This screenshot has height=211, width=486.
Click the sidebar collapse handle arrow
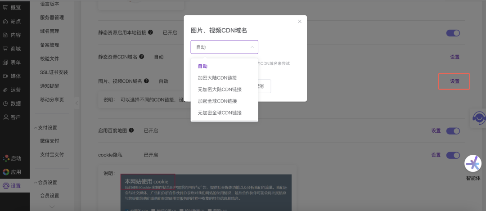(76, 103)
